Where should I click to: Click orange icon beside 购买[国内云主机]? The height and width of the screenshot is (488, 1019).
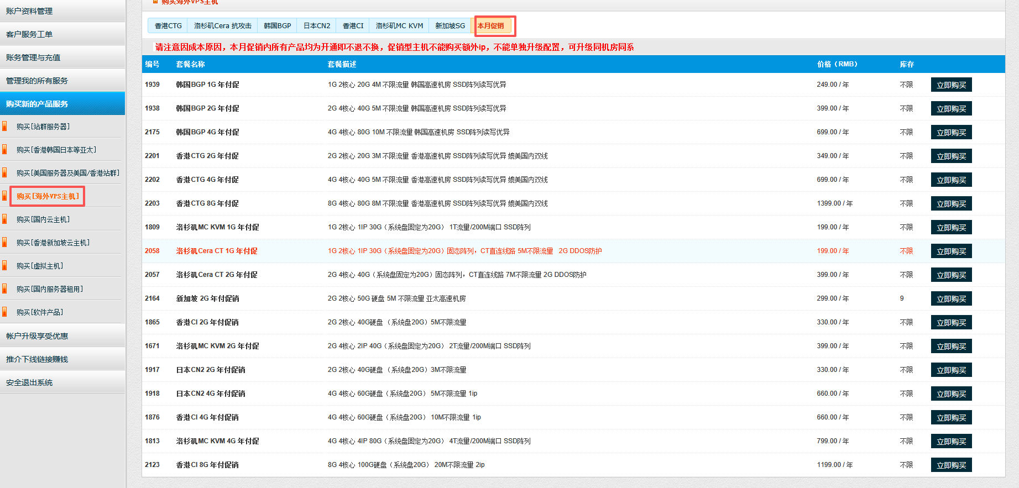[4, 219]
